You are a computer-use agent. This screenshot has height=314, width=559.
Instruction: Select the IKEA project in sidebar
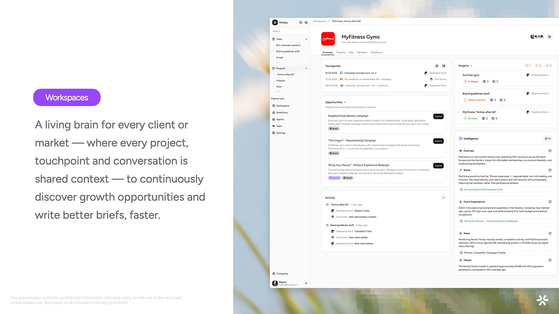(x=279, y=86)
